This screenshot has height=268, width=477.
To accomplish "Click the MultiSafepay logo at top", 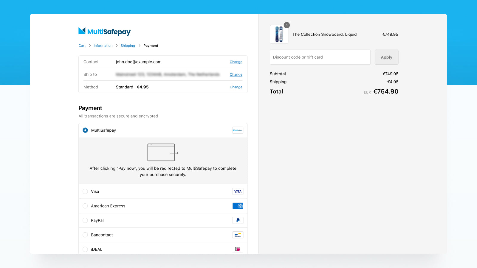I will point(104,32).
